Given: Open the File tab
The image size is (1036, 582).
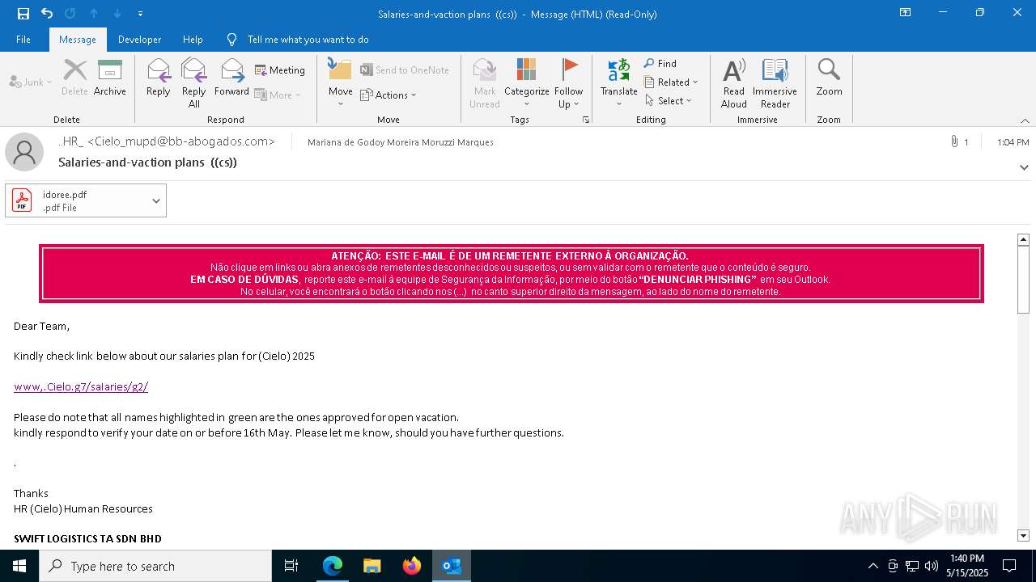Looking at the screenshot, I should (23, 40).
